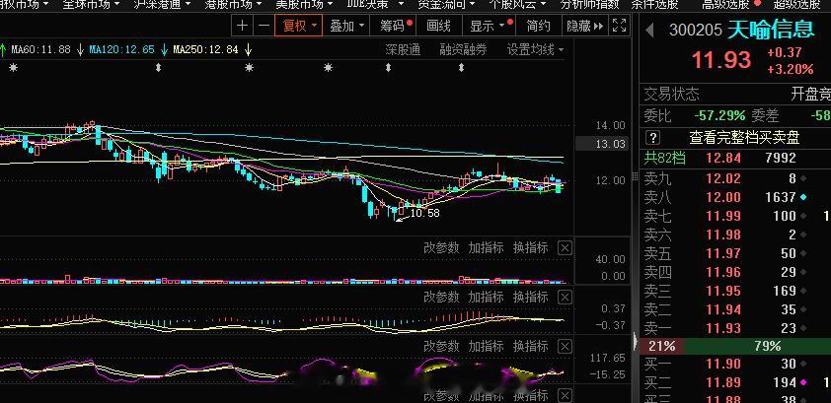Click splitter handle between chart and quotes
The height and width of the screenshot is (403, 831).
(x=636, y=176)
